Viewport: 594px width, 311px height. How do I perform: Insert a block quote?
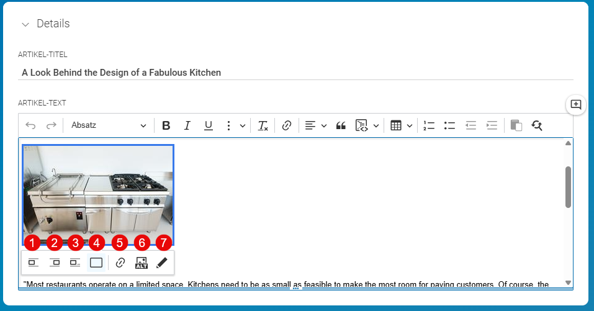[x=341, y=125]
